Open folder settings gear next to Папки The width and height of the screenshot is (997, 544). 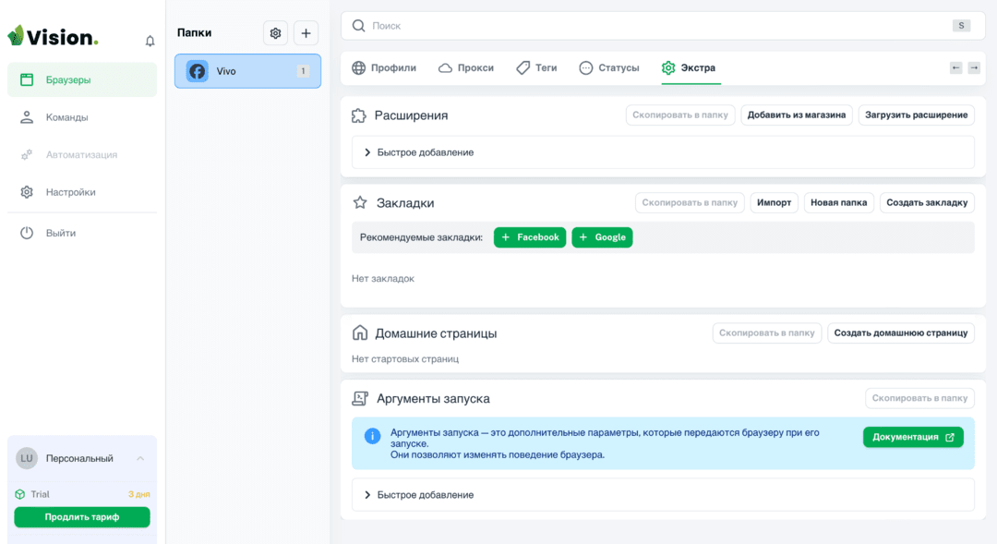click(x=275, y=33)
